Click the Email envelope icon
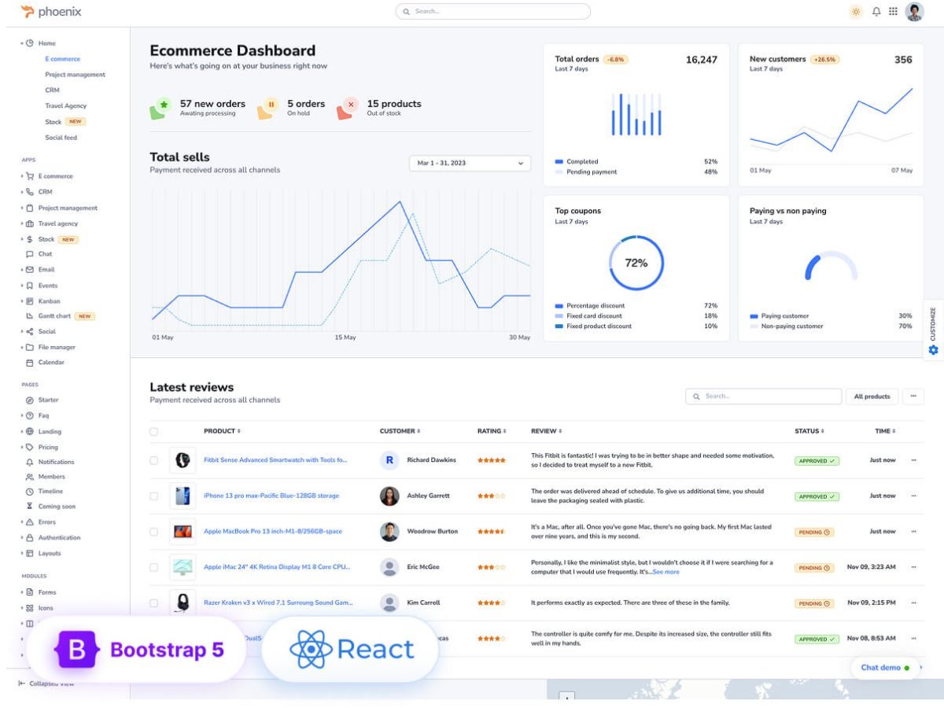The image size is (944, 708). point(30,270)
